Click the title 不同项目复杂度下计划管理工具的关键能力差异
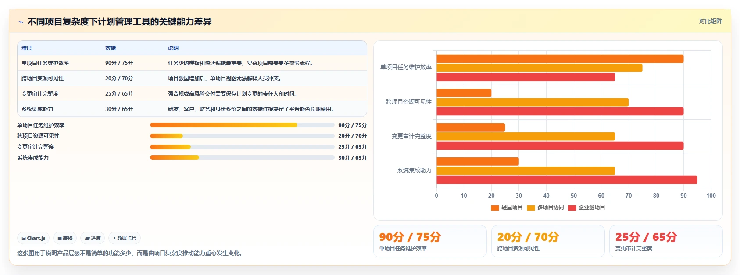740x275 pixels. click(x=120, y=22)
